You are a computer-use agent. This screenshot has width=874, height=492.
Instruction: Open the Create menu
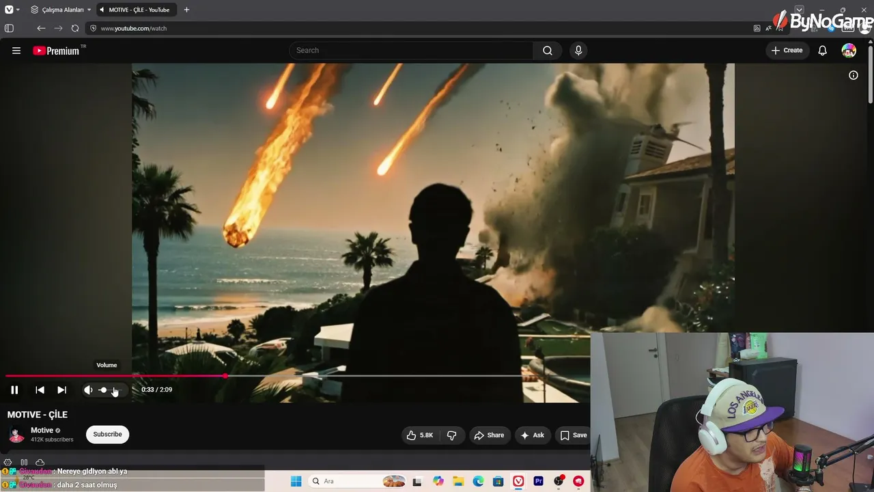pos(787,51)
